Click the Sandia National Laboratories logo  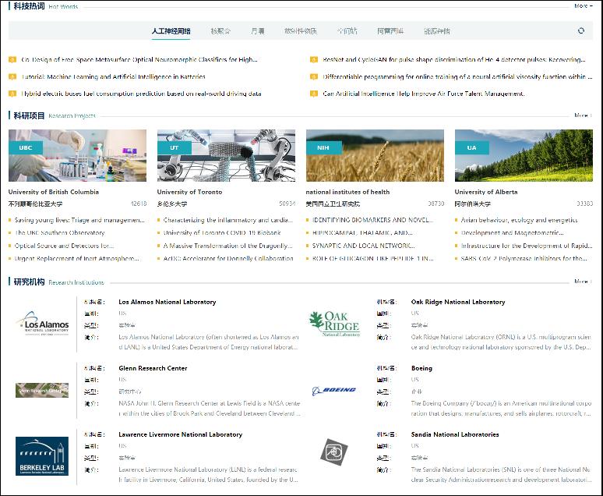pos(334,452)
